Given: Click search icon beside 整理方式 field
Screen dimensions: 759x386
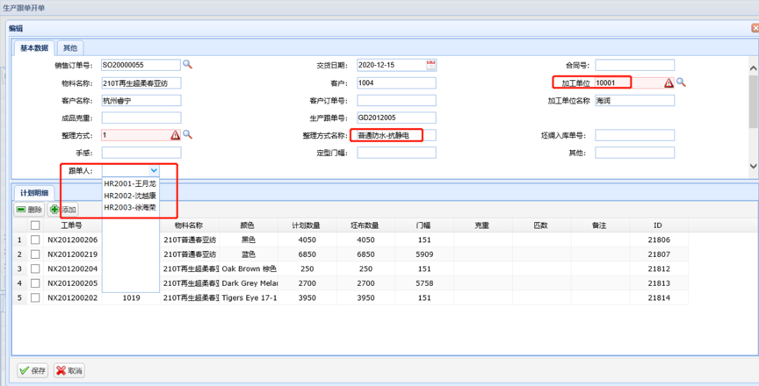Looking at the screenshot, I should point(187,135).
